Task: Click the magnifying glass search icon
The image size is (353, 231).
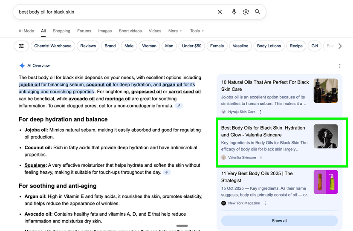Action: click(x=258, y=12)
